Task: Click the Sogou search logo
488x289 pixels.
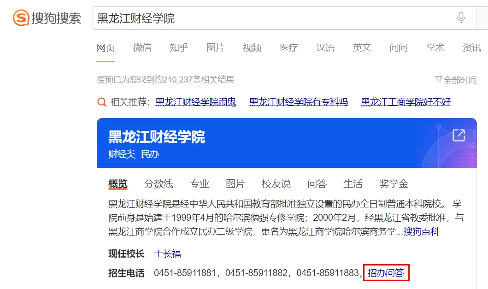Action: tap(47, 18)
